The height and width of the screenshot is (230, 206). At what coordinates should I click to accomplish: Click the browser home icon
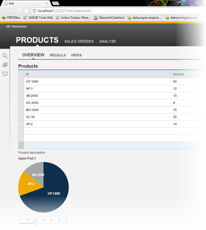click(x=26, y=11)
